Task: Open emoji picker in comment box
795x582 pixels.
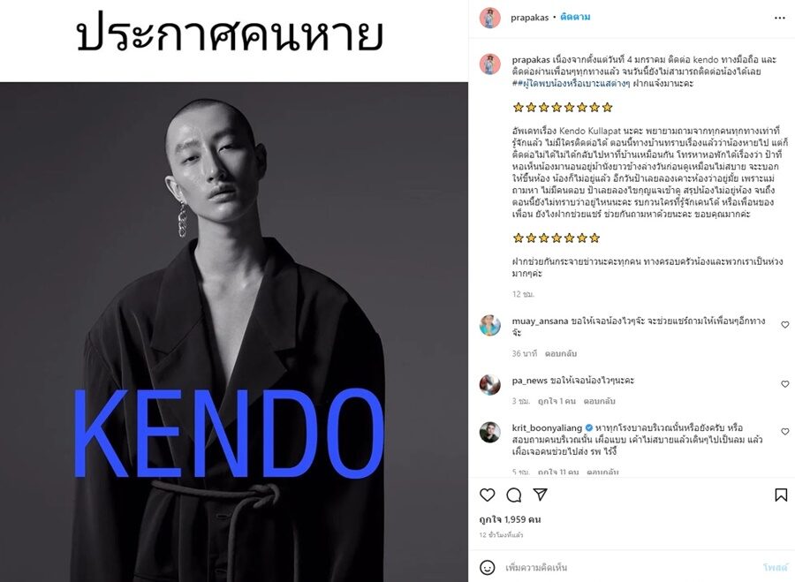Action: [488, 567]
